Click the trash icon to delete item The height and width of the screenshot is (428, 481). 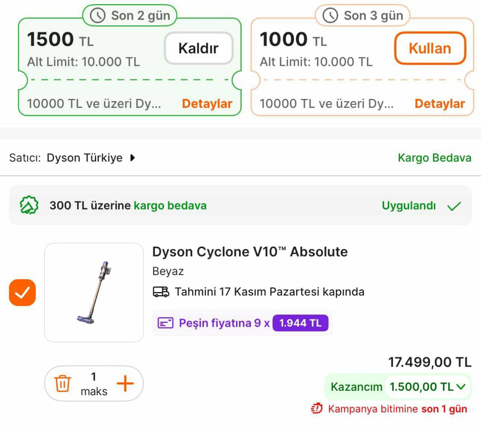[63, 383]
